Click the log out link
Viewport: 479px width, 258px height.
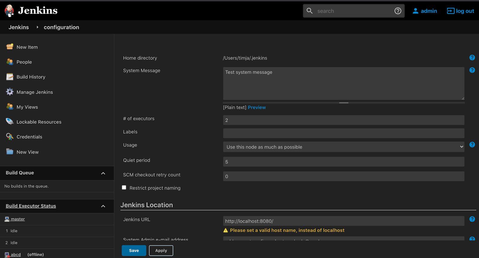coord(465,11)
